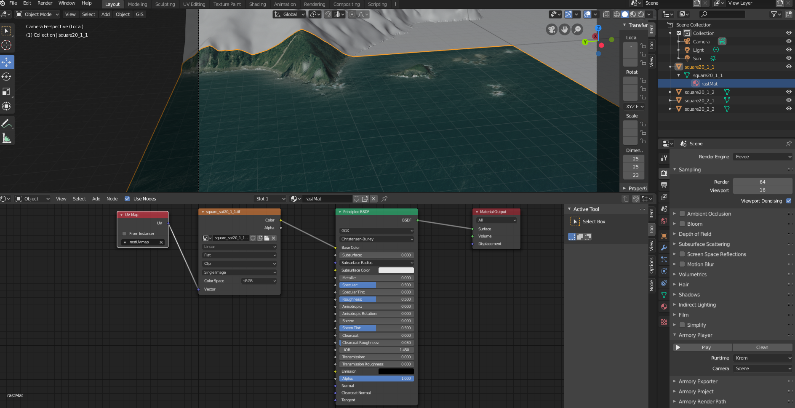This screenshot has height=408, width=795.
Task: Open the Modifiers wrench properties tab
Action: pyautogui.click(x=664, y=248)
